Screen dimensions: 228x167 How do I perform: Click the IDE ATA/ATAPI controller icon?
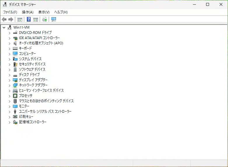(x=15, y=38)
